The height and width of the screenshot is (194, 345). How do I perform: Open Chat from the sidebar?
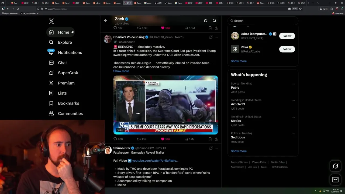[x=58, y=63]
